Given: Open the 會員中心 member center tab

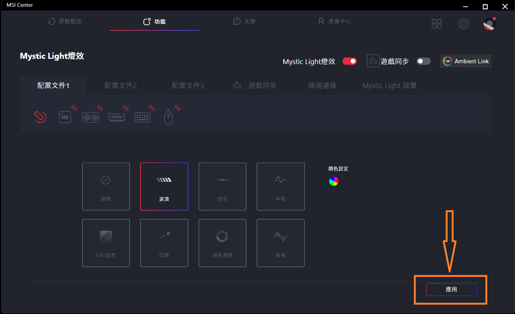Looking at the screenshot, I should click(334, 21).
